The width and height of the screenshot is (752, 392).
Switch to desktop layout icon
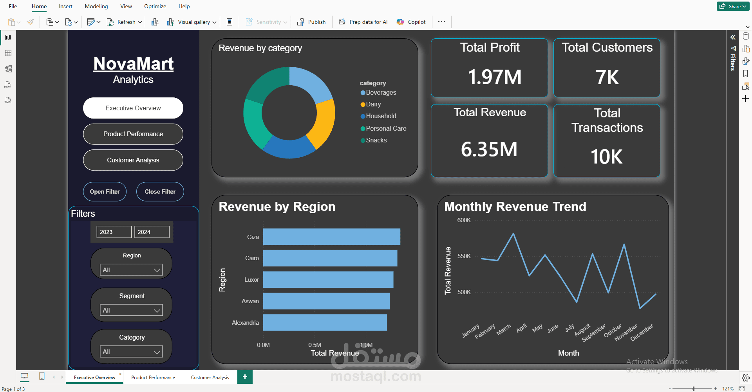25,376
